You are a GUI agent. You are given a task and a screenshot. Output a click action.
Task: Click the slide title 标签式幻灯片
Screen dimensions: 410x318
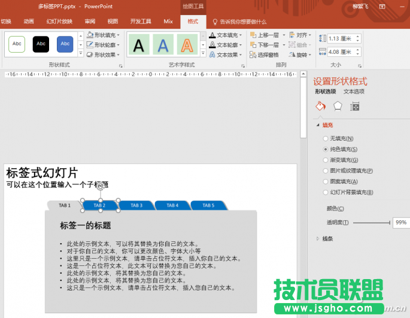coord(42,173)
